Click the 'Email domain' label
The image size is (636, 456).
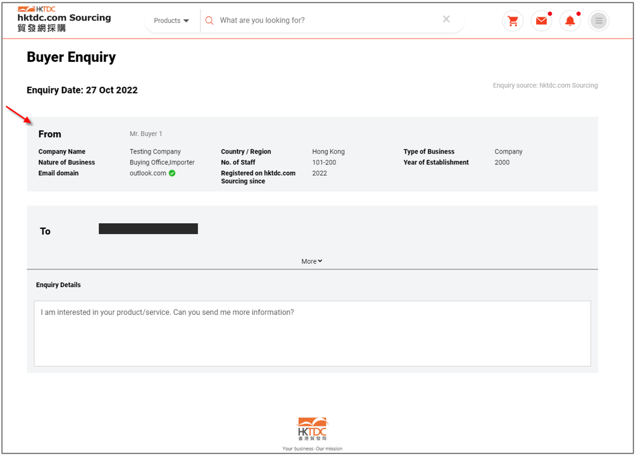[58, 173]
